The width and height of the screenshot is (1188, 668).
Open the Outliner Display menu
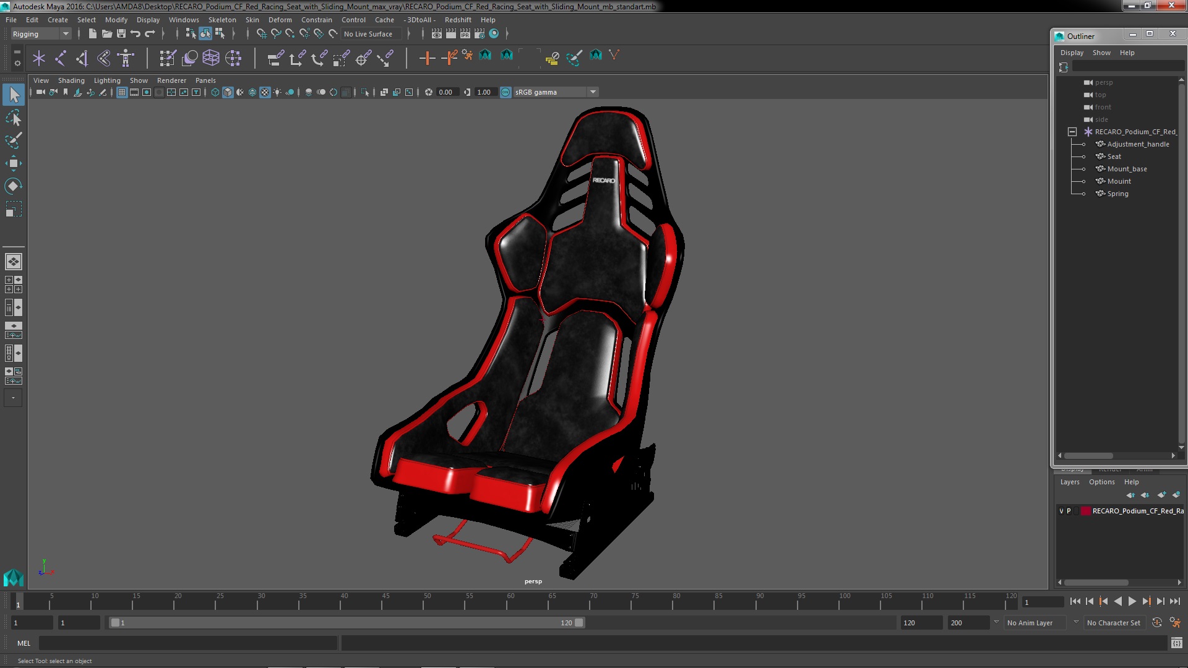pos(1072,53)
